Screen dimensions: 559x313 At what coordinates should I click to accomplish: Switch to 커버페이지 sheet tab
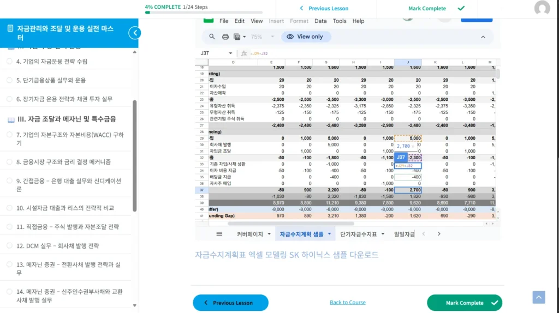tap(250, 234)
